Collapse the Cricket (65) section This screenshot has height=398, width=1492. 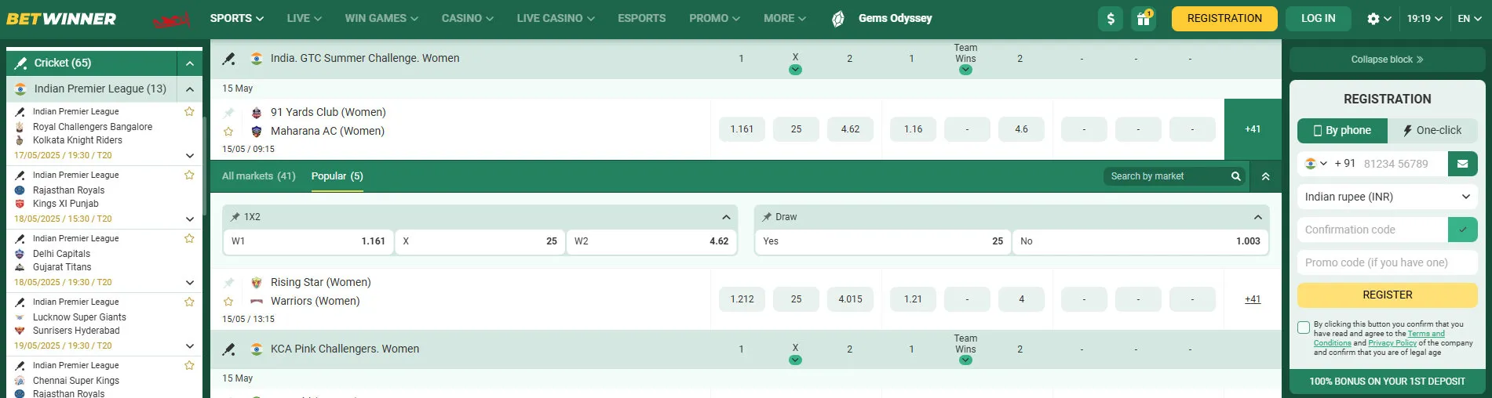tap(189, 63)
